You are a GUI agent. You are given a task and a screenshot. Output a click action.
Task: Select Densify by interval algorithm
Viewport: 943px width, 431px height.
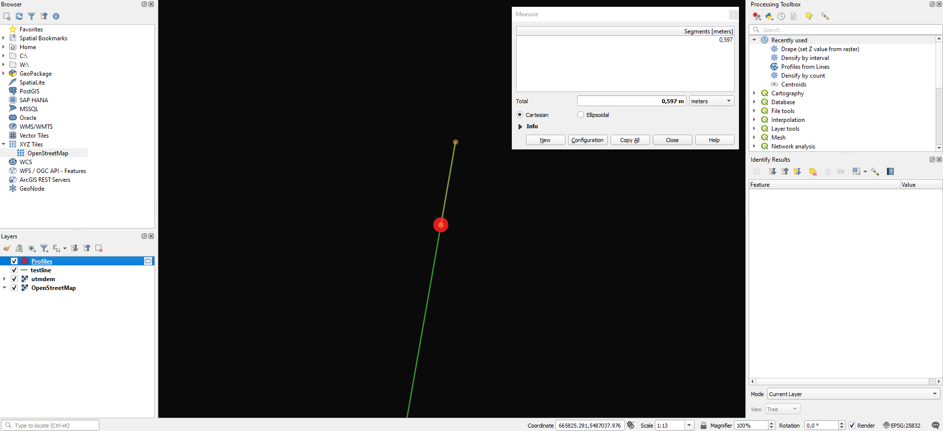coord(804,57)
